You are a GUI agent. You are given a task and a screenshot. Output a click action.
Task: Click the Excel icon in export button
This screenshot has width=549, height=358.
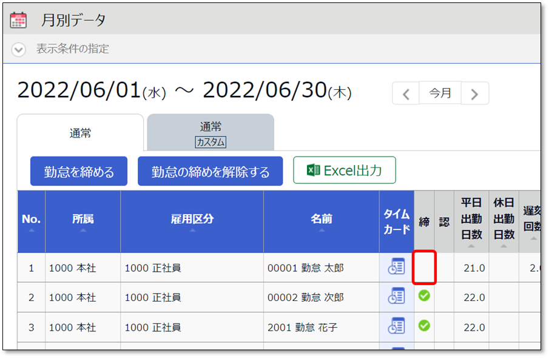pyautogui.click(x=313, y=171)
